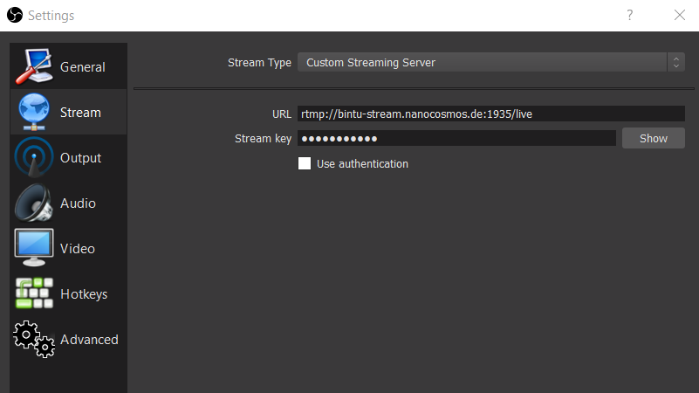Go to the Audio settings label
699x393 pixels.
pyautogui.click(x=78, y=203)
